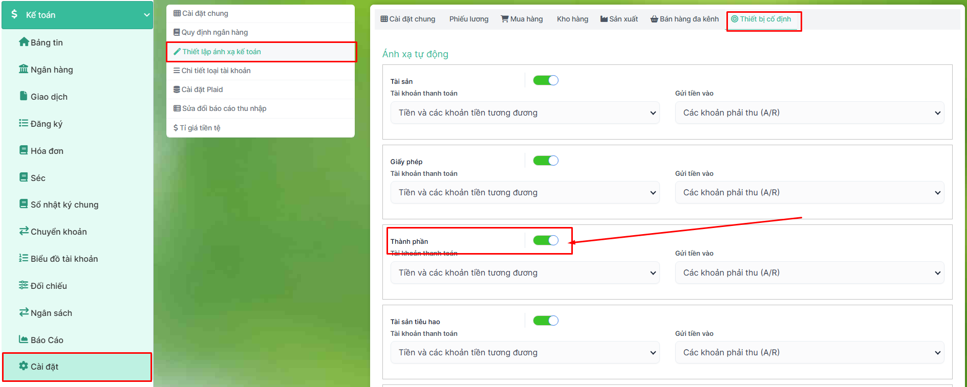Image resolution: width=967 pixels, height=387 pixels.
Task: Click the list icon for Đăng ký
Action: point(24,123)
